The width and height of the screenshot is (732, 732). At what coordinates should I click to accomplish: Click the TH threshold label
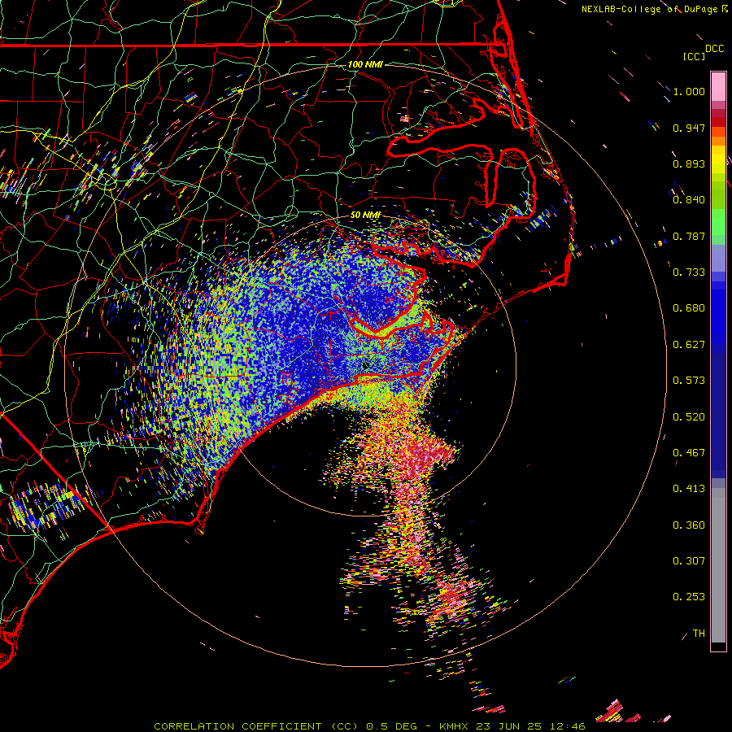tap(699, 634)
